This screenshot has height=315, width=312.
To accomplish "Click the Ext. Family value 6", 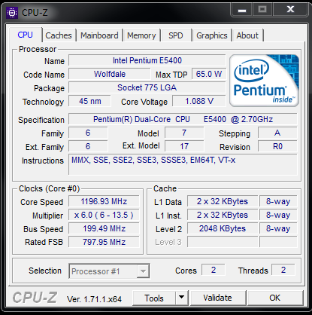I will tap(88, 146).
